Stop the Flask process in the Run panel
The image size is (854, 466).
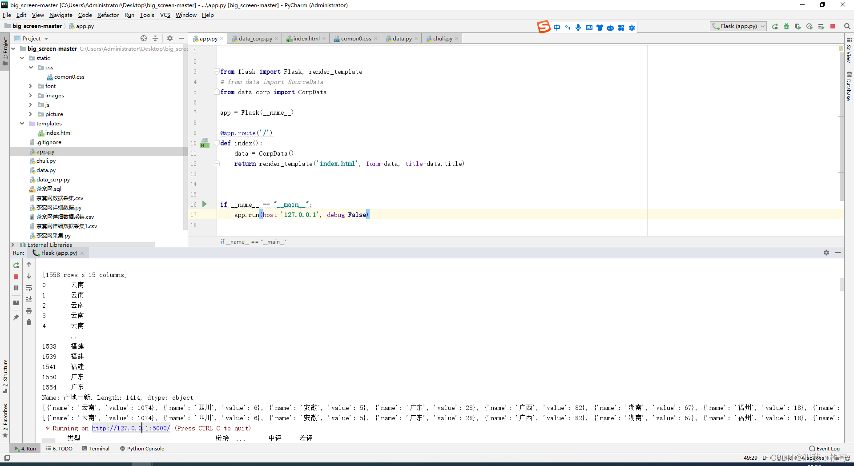pos(16,277)
